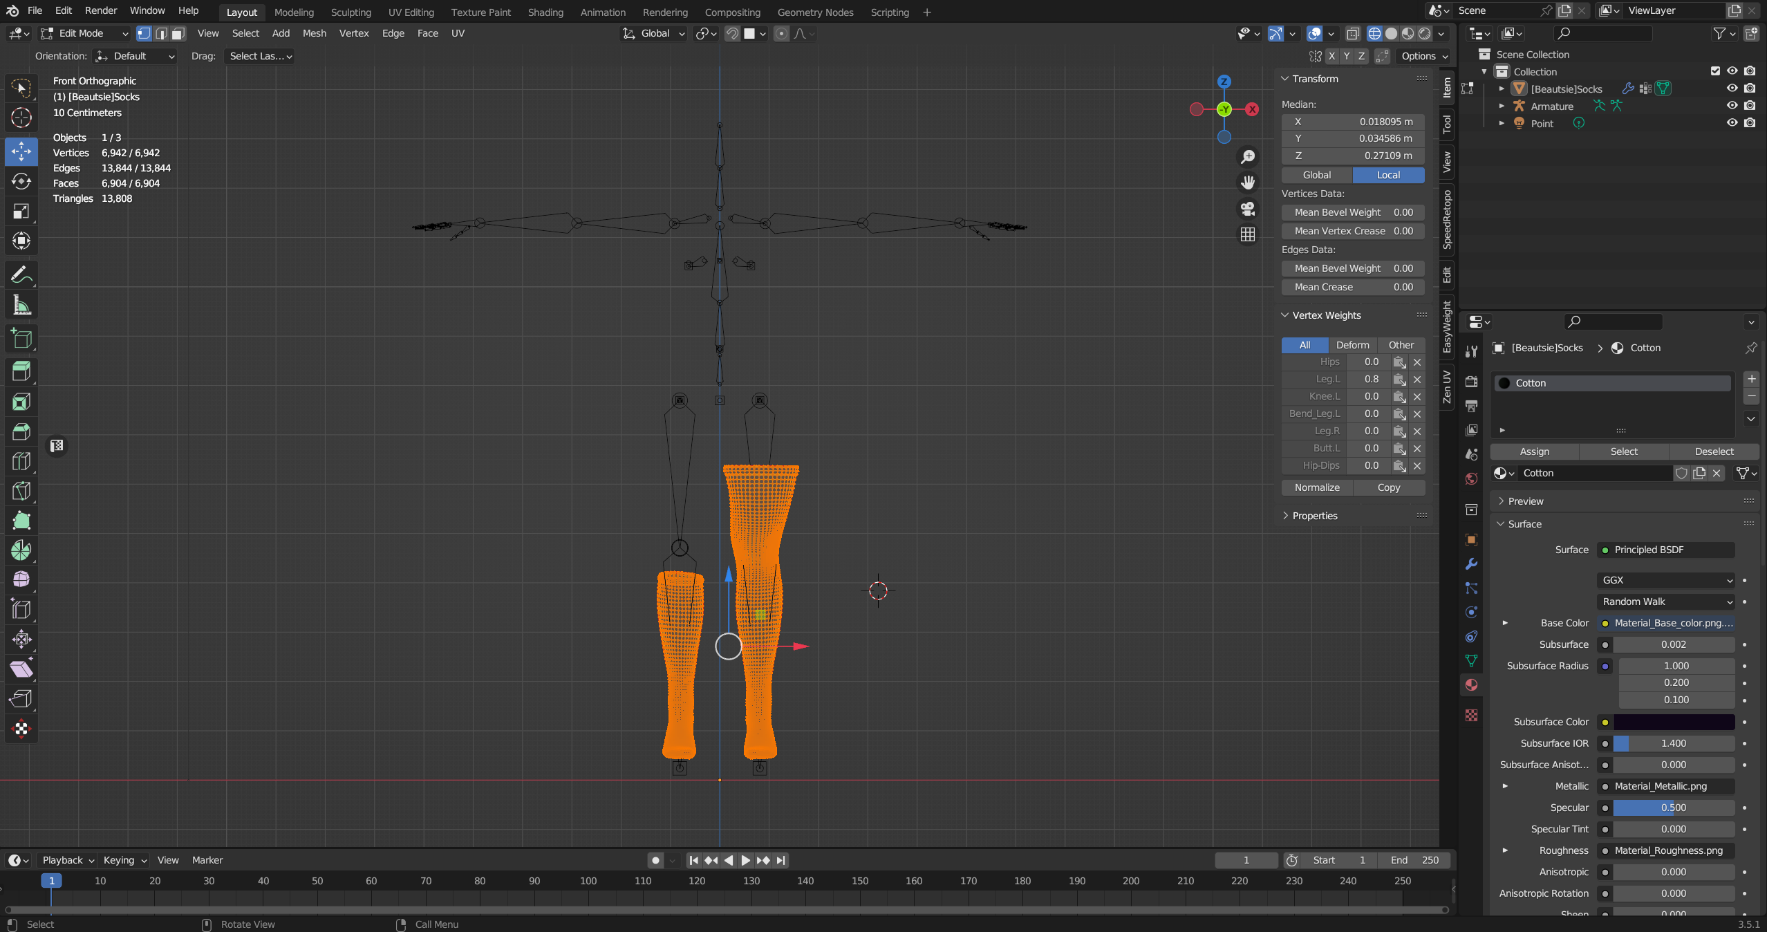
Task: Switch to face select mode icon
Action: tap(178, 33)
